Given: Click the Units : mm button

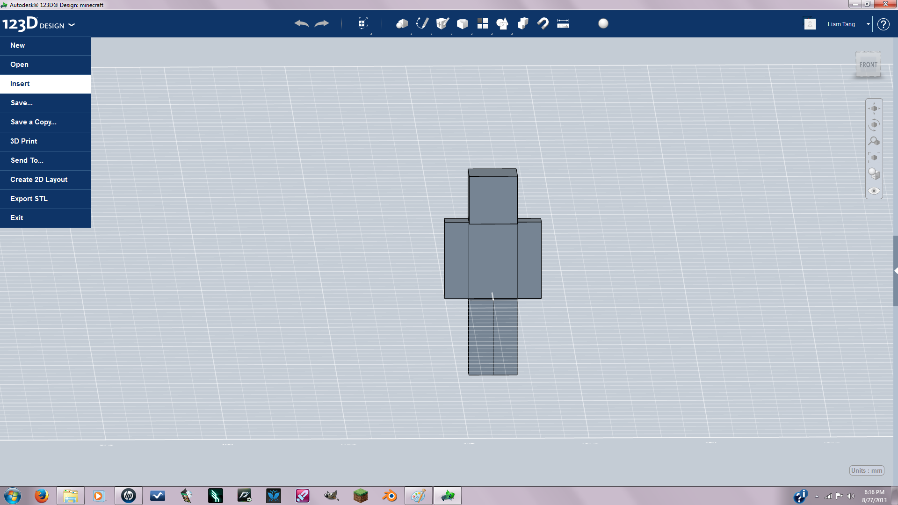Looking at the screenshot, I should pyautogui.click(x=867, y=470).
